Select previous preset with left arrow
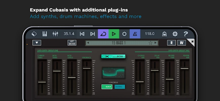The image size is (220, 101). (88, 43)
